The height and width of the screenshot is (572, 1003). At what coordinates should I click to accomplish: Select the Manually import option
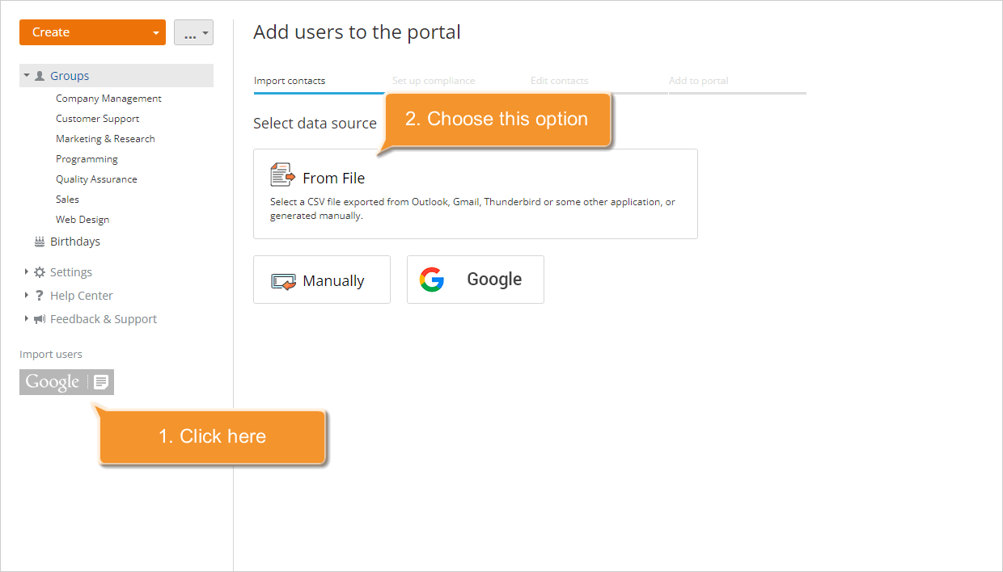click(322, 280)
